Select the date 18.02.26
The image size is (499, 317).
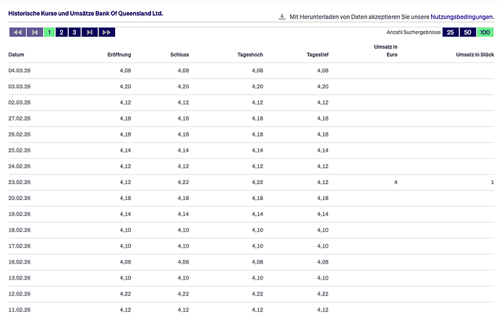click(x=20, y=230)
